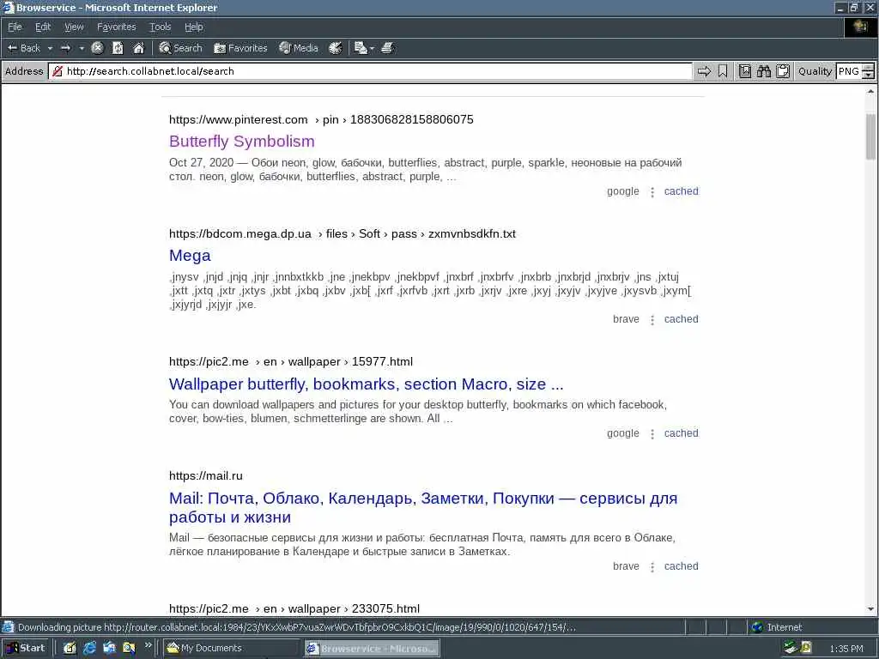The width and height of the screenshot is (879, 659).
Task: Click the Go arrow next to the address bar
Action: pyautogui.click(x=704, y=71)
